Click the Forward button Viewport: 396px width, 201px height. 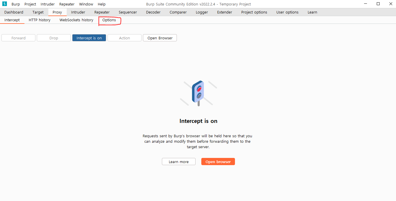(18, 38)
